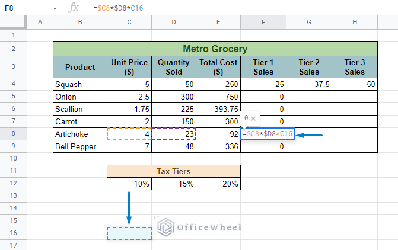Viewport: 398px width, 250px height.
Task: Click the fx function icon
Action: tap(74, 8)
